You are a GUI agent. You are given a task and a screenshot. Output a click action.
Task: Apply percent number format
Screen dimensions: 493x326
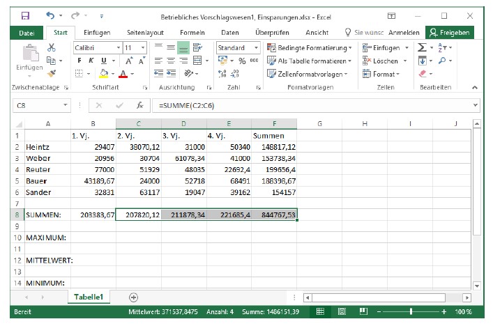tap(242, 61)
